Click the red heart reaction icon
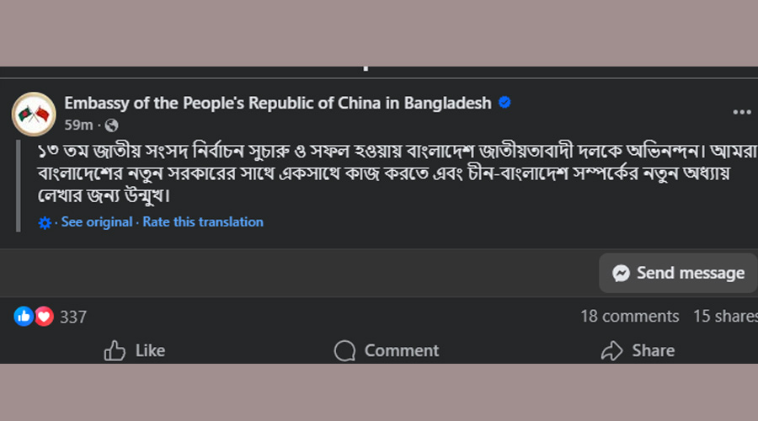 pos(44,317)
